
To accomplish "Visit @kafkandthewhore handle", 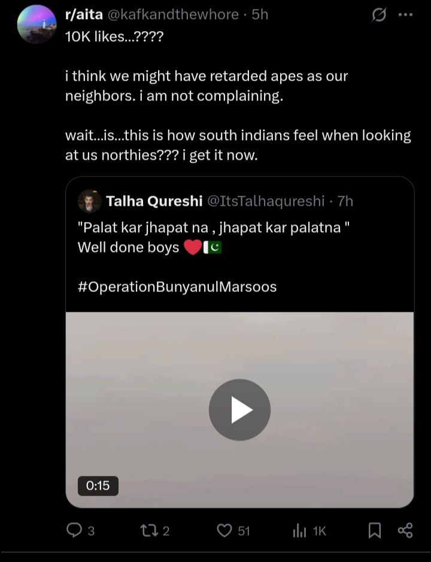I will 173,15.
